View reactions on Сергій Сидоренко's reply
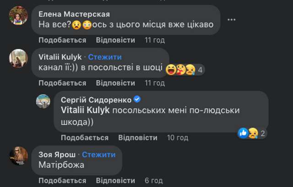This screenshot has height=187, width=293. [252, 133]
